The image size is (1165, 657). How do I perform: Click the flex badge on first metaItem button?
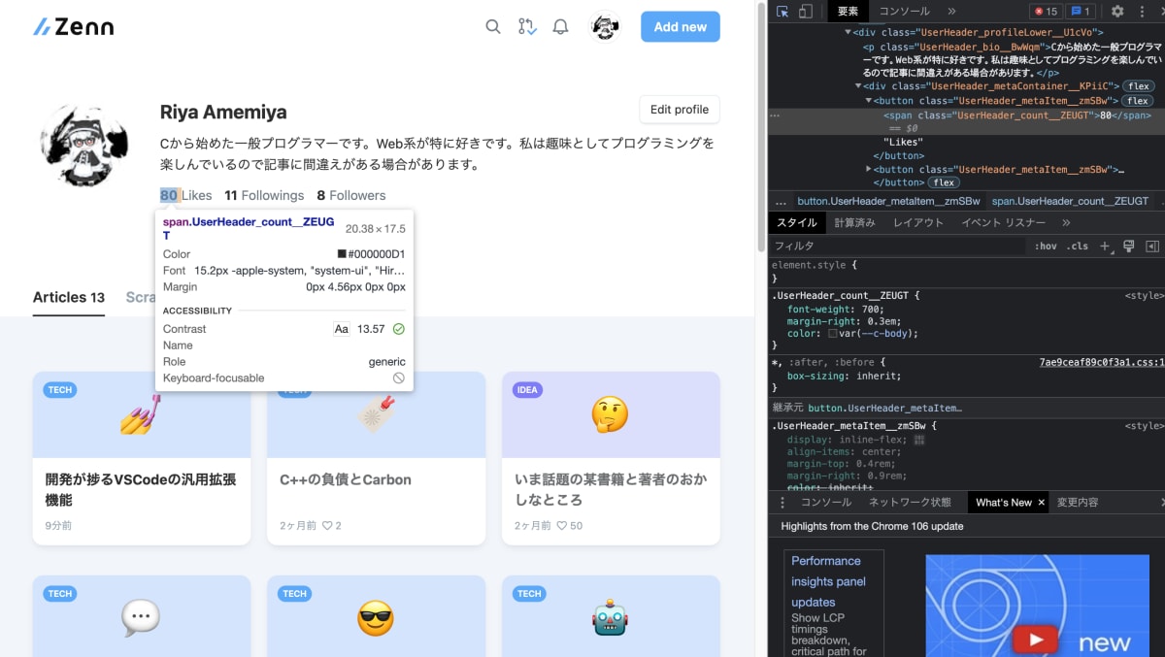tap(1138, 101)
